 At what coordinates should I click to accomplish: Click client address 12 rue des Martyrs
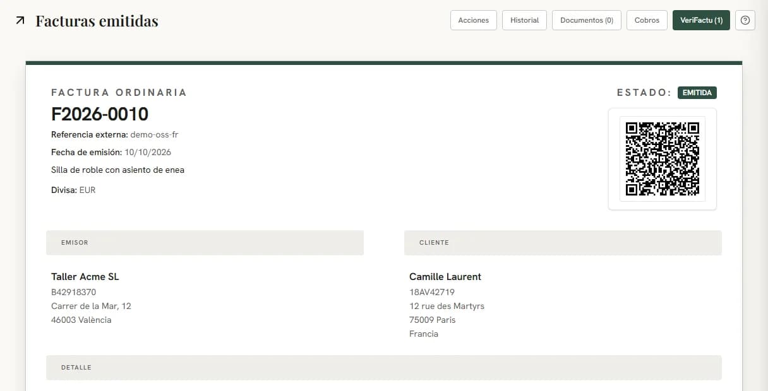pos(447,306)
